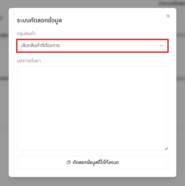
Task: Click the copy icon on the copy button
Action: (x=69, y=162)
